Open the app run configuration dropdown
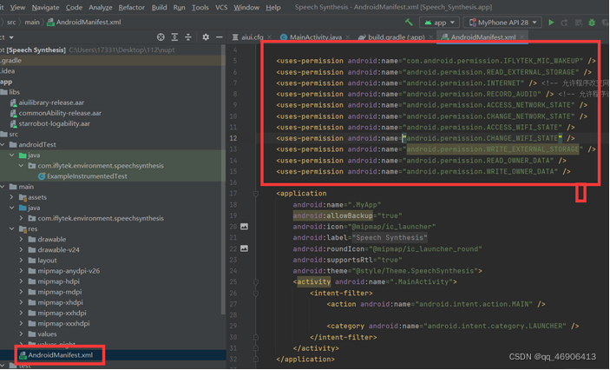This screenshot has height=370, width=610. (x=440, y=23)
